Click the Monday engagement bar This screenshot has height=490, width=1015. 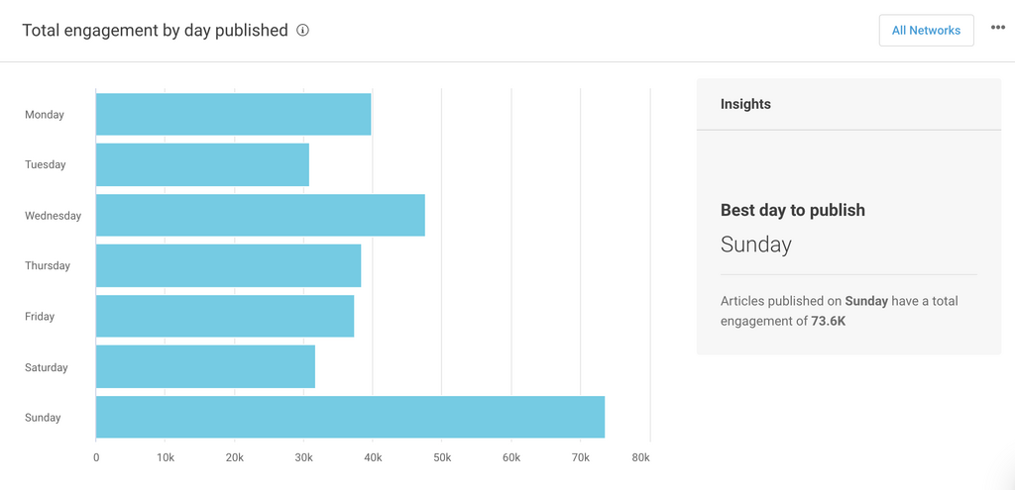point(233,115)
